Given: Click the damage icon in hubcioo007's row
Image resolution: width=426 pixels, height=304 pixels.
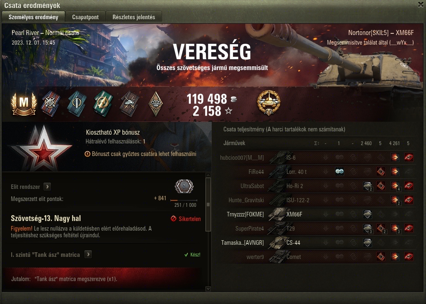Looking at the screenshot, I should (x=395, y=158).
